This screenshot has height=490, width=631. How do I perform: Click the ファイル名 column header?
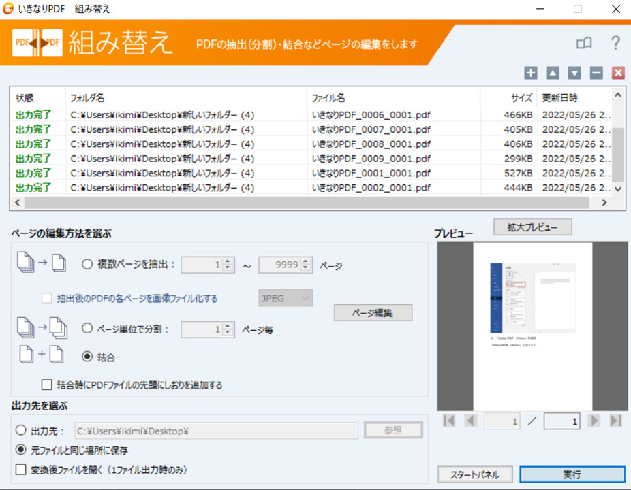point(394,98)
